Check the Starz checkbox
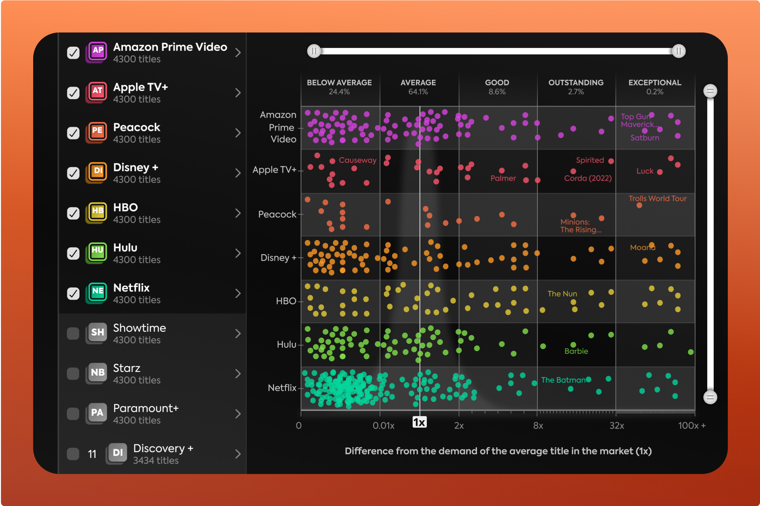 [73, 374]
